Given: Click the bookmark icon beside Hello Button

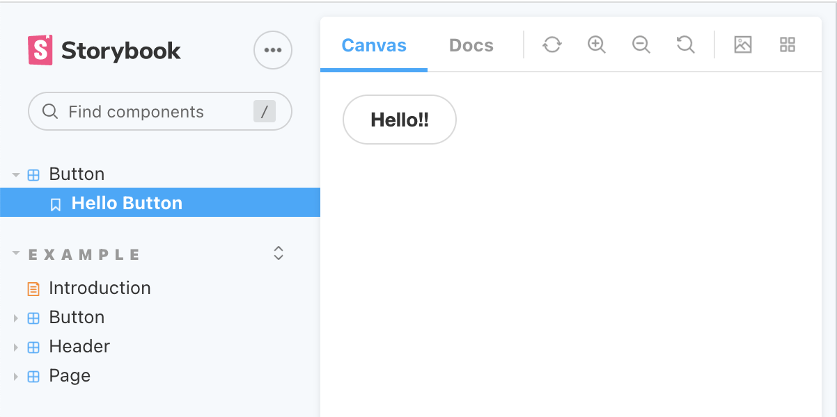Looking at the screenshot, I should [x=56, y=204].
